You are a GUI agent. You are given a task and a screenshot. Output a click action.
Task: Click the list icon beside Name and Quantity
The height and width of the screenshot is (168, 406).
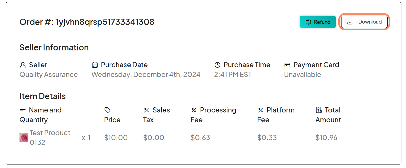(x=23, y=110)
